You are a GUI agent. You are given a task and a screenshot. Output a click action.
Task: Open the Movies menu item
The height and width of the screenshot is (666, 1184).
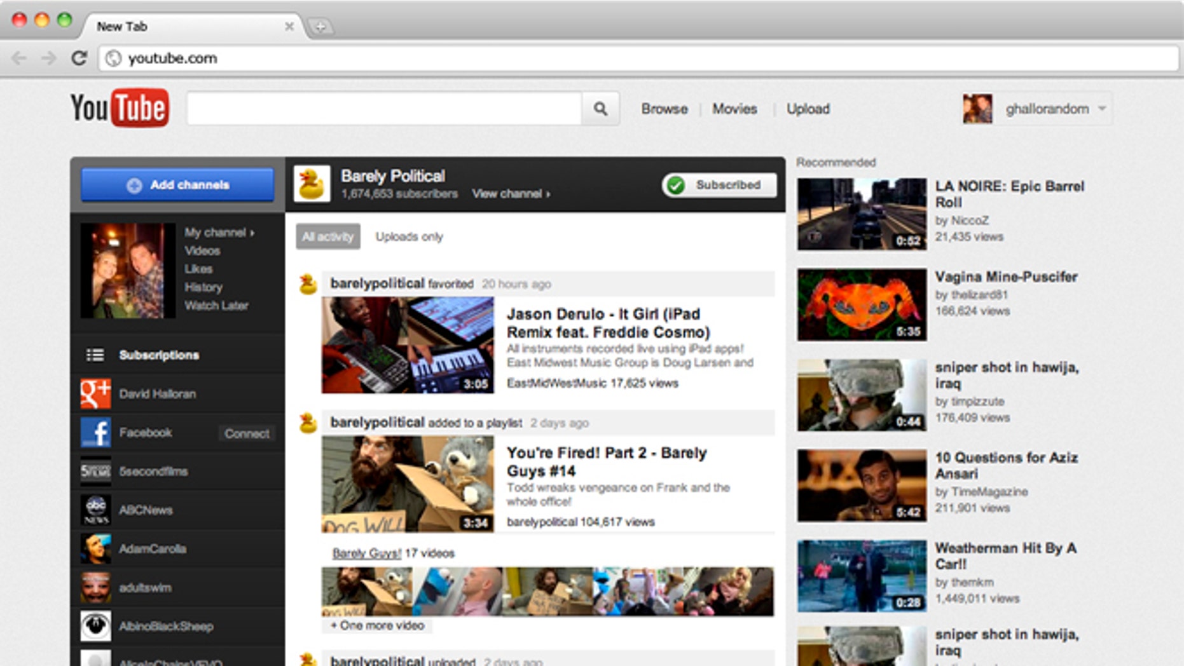(x=734, y=109)
